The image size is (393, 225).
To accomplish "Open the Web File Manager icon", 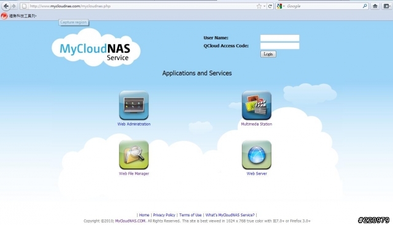I will tap(134, 154).
